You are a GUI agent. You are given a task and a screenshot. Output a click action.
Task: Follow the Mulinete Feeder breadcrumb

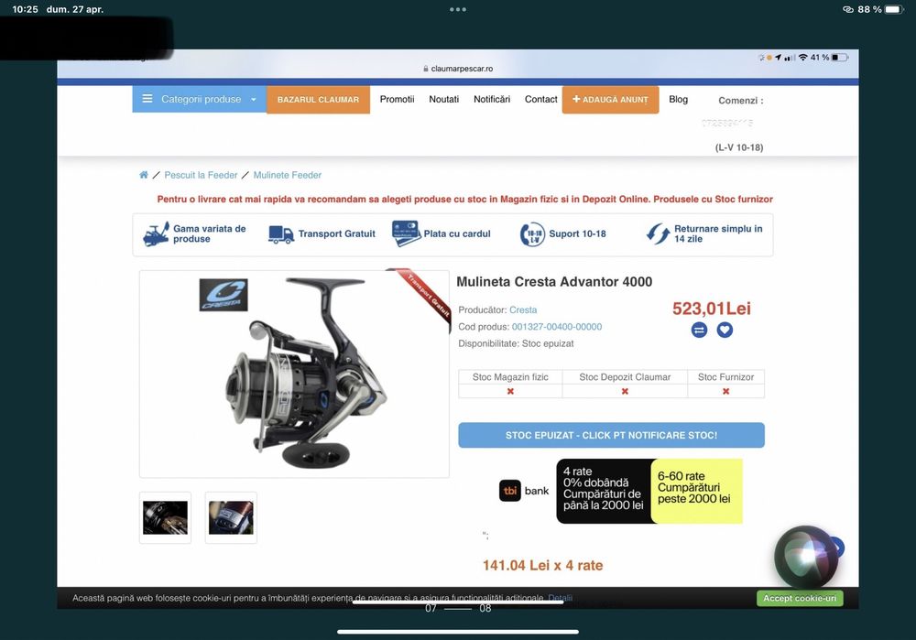(288, 175)
